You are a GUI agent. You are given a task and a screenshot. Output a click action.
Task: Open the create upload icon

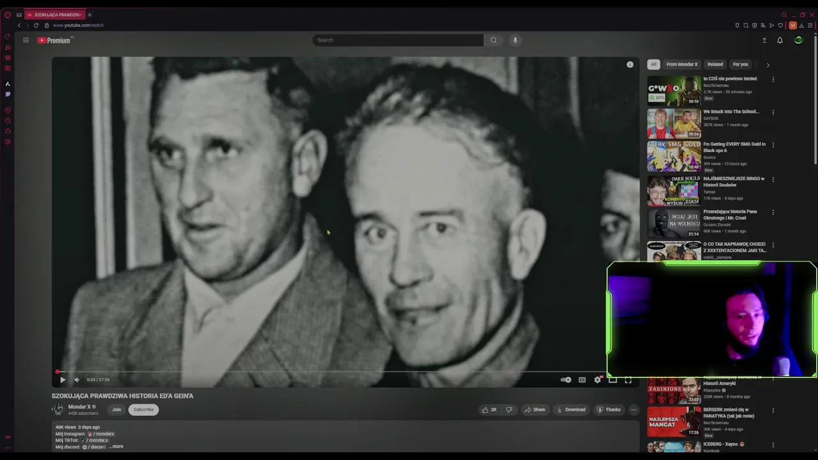(764, 40)
